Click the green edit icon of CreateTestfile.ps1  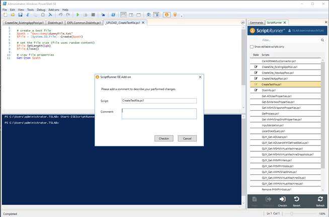(256, 85)
